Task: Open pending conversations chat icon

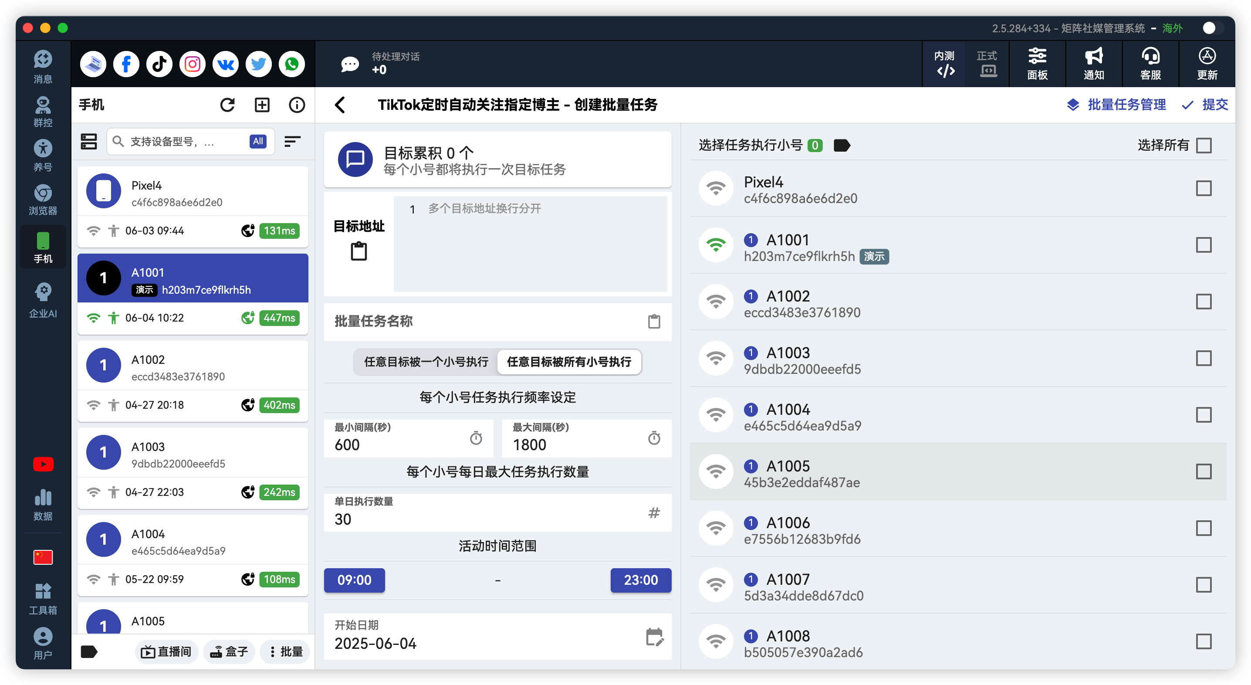Action: 350,64
